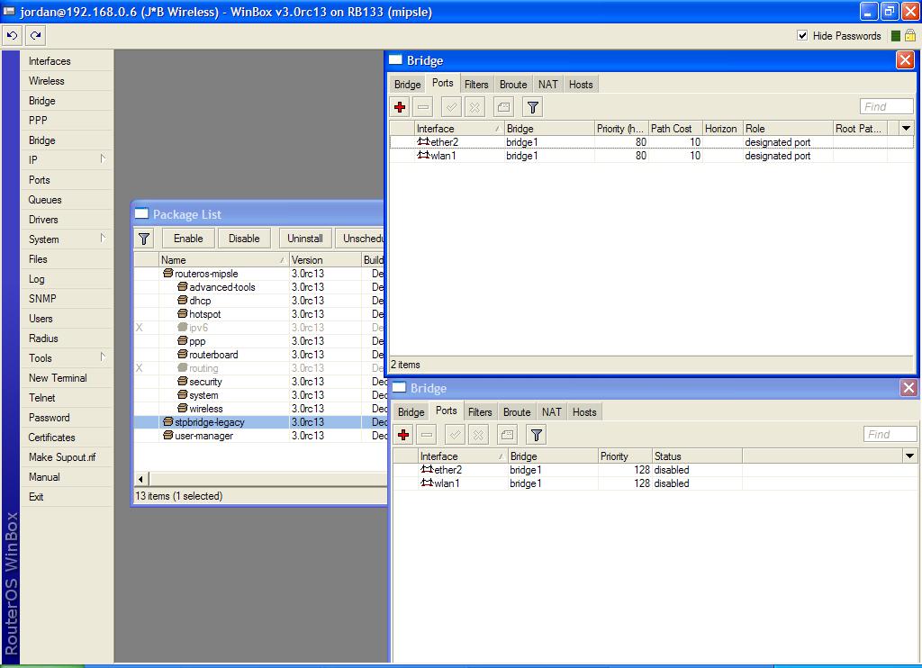Switch to Bridge tab in upper Bridge window
Screen dimensions: 922x668
[x=408, y=84]
